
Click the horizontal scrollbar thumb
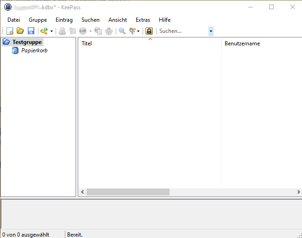[x=128, y=192]
